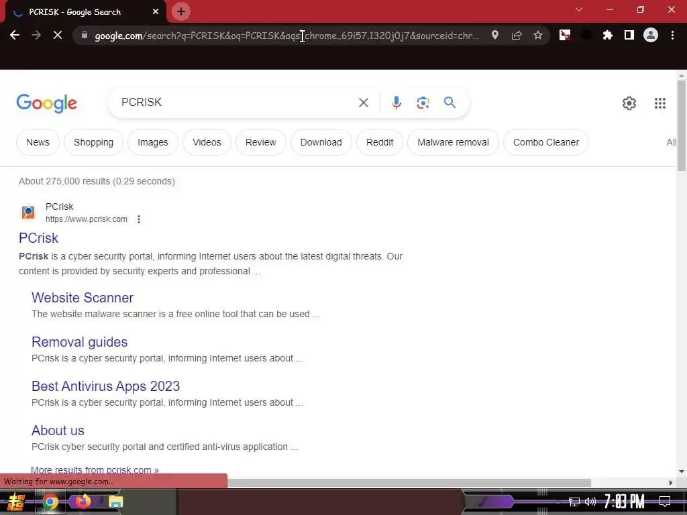
Task: Open Chrome three-dot menu
Action: click(x=672, y=35)
